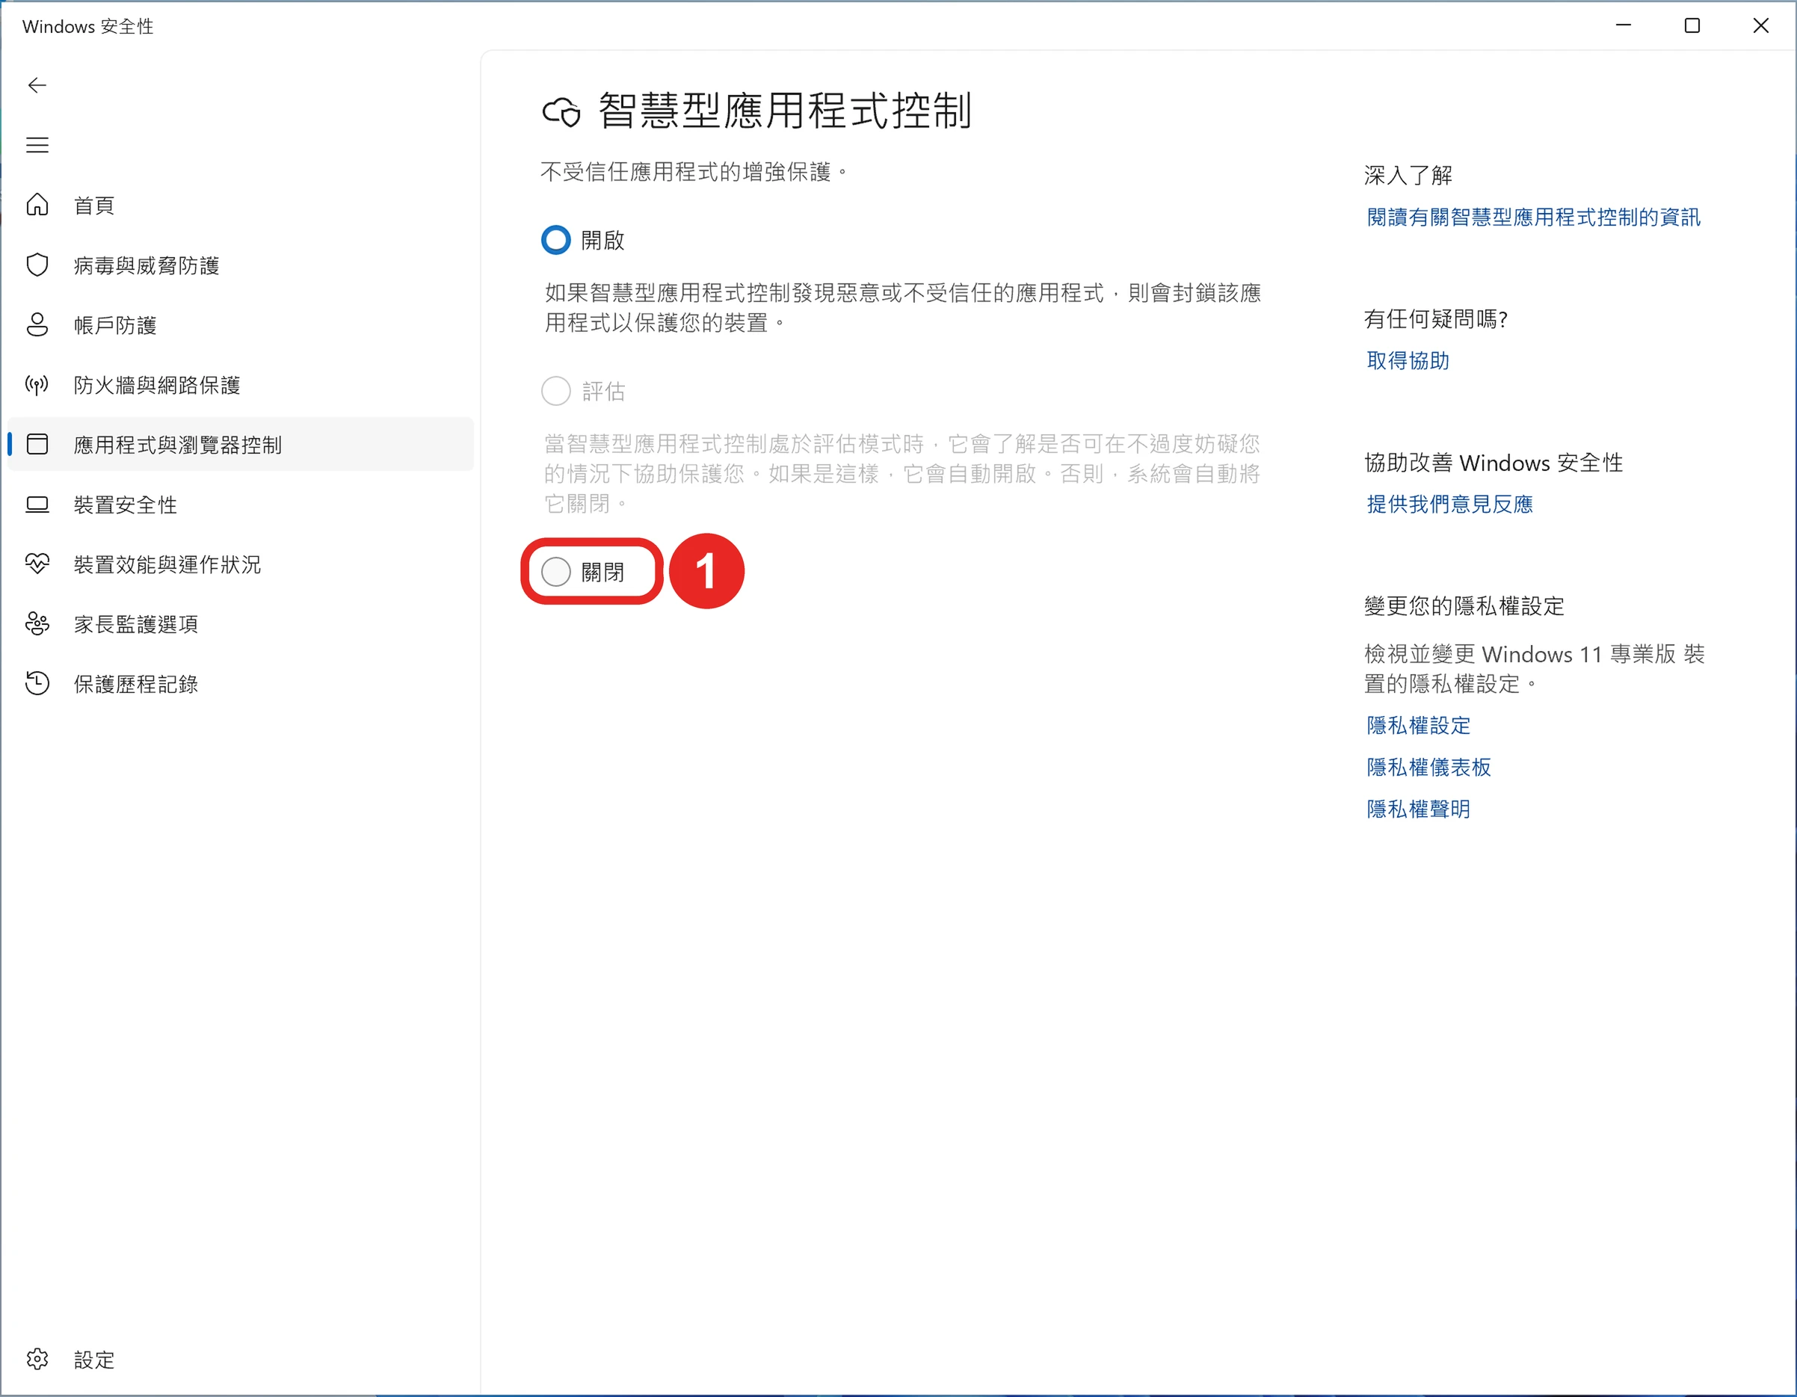Viewport: 1797px width, 1397px height.
Task: Open 家長監護選項 in the sidebar
Action: coord(240,624)
